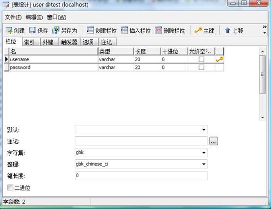Add a field with 创建栏位 icon
The image size is (271, 209).
[90, 30]
